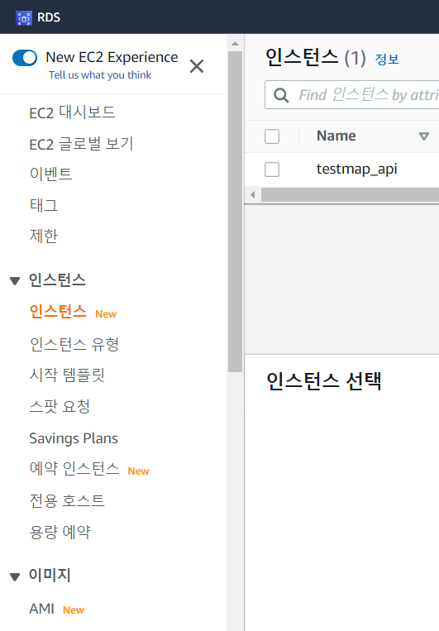Click the table scroll-left arrow
439x631 pixels.
tap(253, 195)
